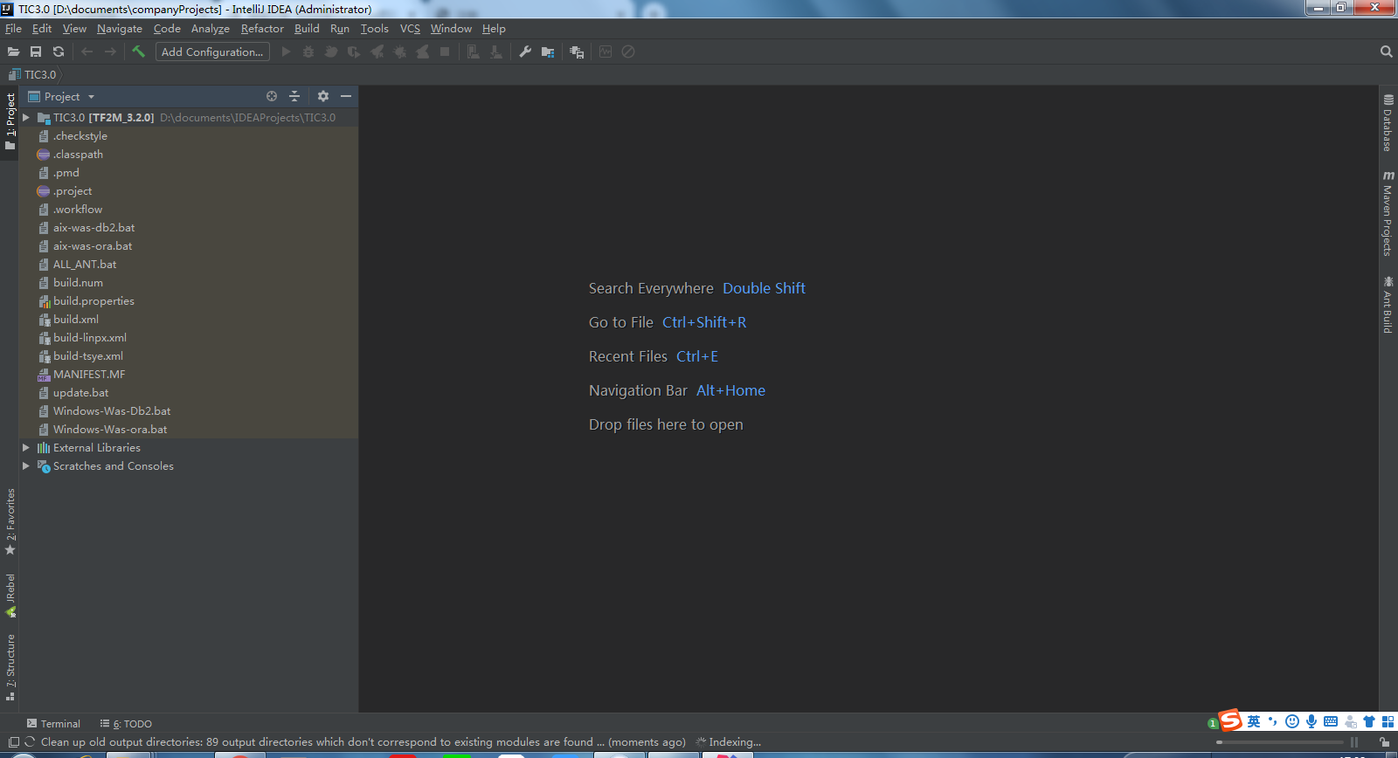The image size is (1398, 758).
Task: Toggle the JRebel tool window stripe
Action: pos(10,596)
